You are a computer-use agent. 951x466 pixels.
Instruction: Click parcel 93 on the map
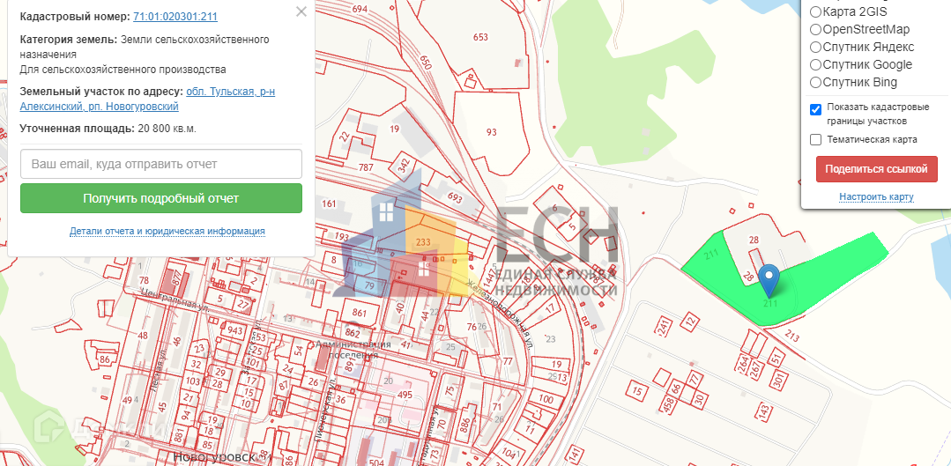pyautogui.click(x=491, y=132)
